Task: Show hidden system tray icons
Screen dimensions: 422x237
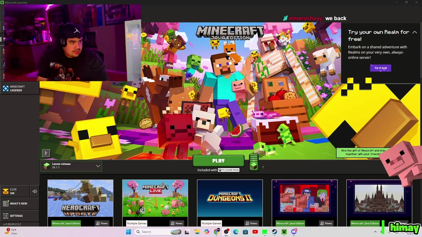Action: pyautogui.click(x=375, y=232)
